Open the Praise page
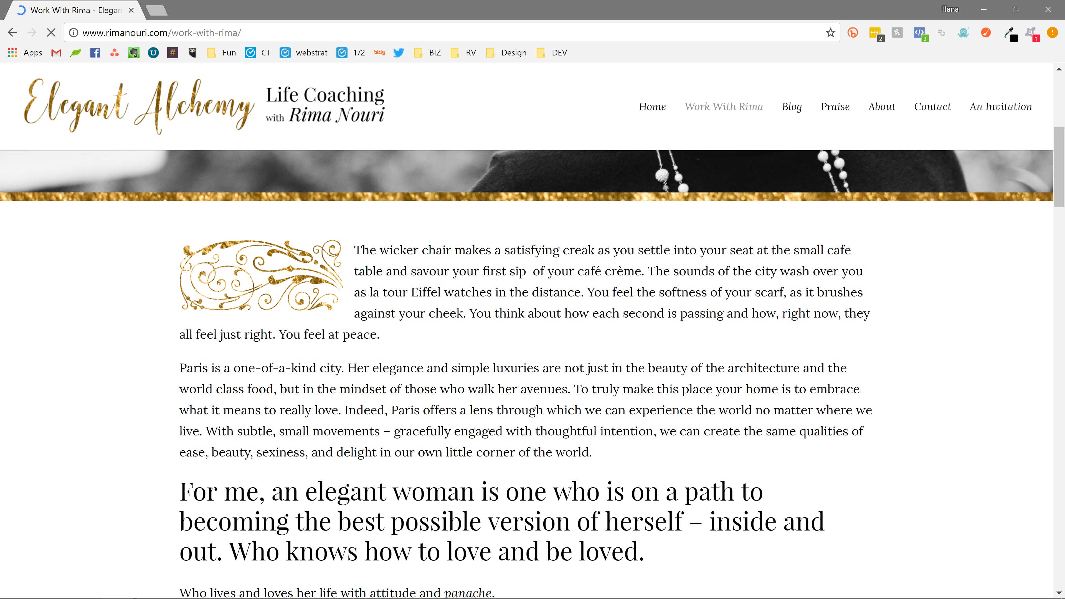 835,107
